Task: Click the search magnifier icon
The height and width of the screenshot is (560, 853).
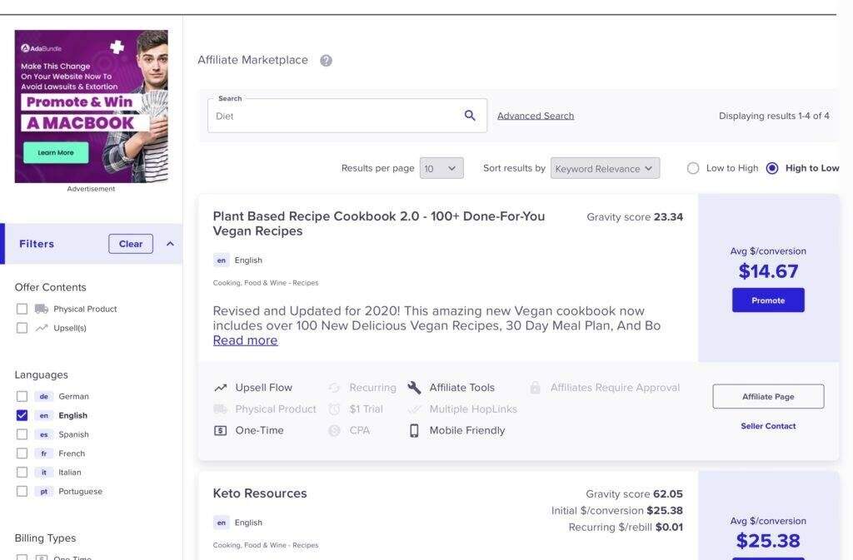Action: pyautogui.click(x=470, y=116)
